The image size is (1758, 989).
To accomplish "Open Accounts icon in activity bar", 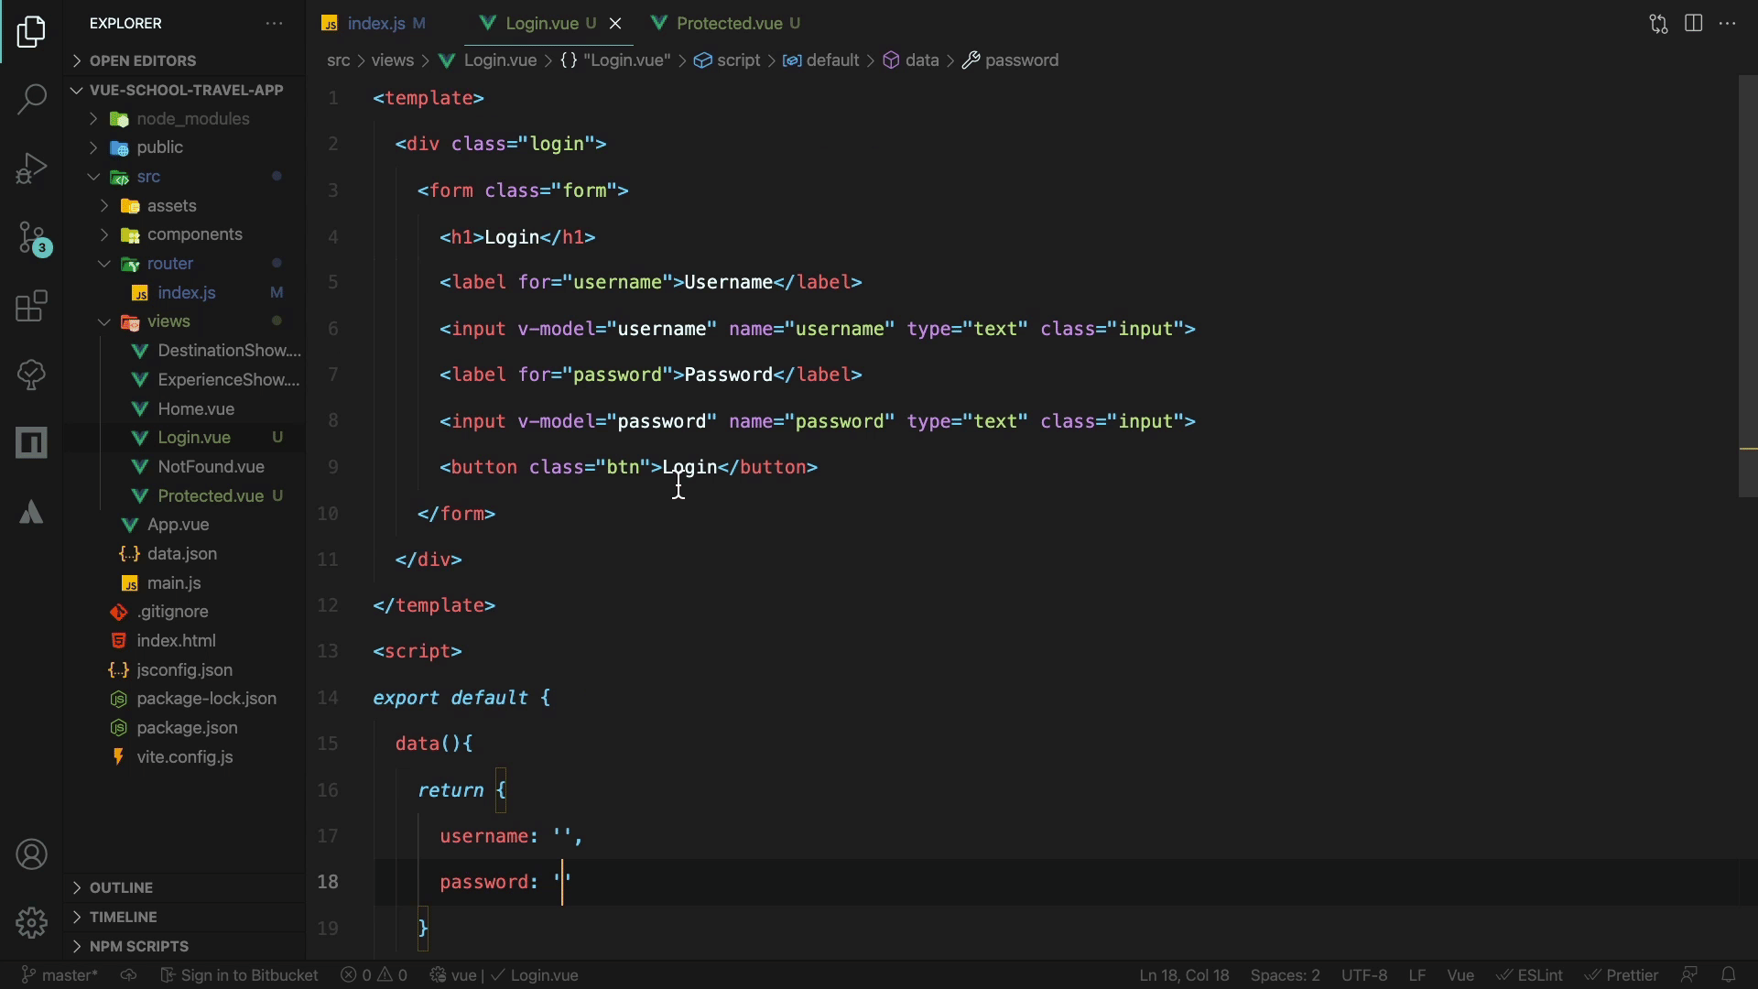I will click(31, 854).
